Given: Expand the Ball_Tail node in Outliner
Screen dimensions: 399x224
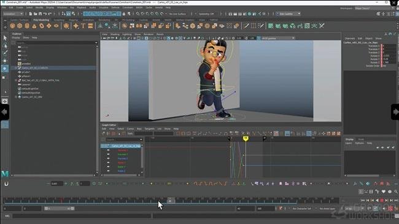Looking at the screenshot, I should 16,80.
